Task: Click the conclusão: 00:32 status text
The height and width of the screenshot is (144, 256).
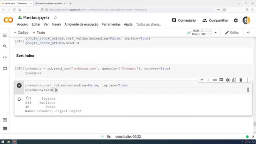Action: point(128,136)
